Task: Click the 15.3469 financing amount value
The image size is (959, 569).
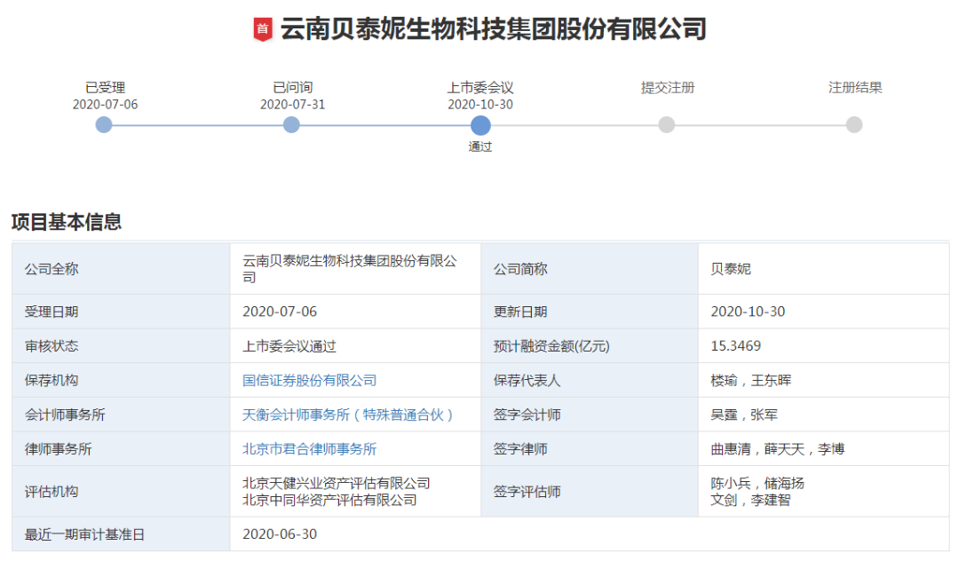Action: (x=736, y=346)
